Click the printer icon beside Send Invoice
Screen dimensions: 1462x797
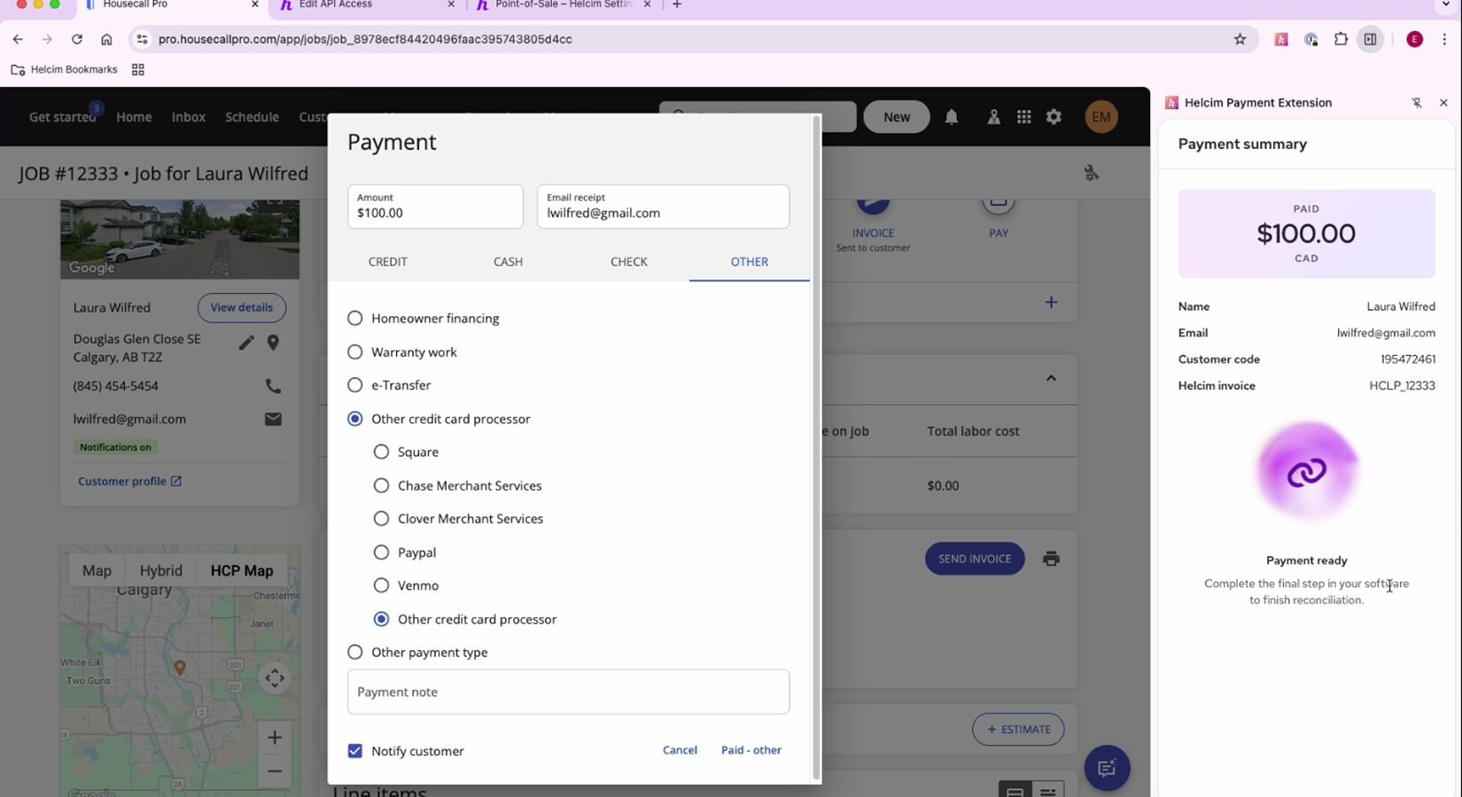pos(1051,559)
